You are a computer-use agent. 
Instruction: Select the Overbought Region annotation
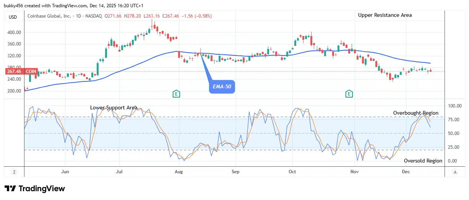point(416,113)
